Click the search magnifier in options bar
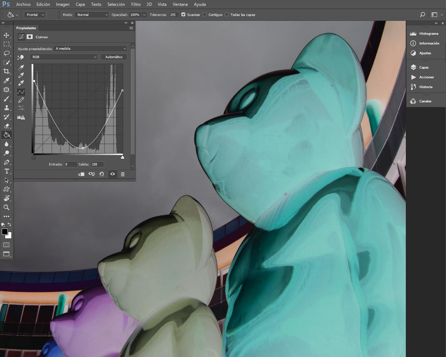Image resolution: width=446 pixels, height=357 pixels. 422,14
